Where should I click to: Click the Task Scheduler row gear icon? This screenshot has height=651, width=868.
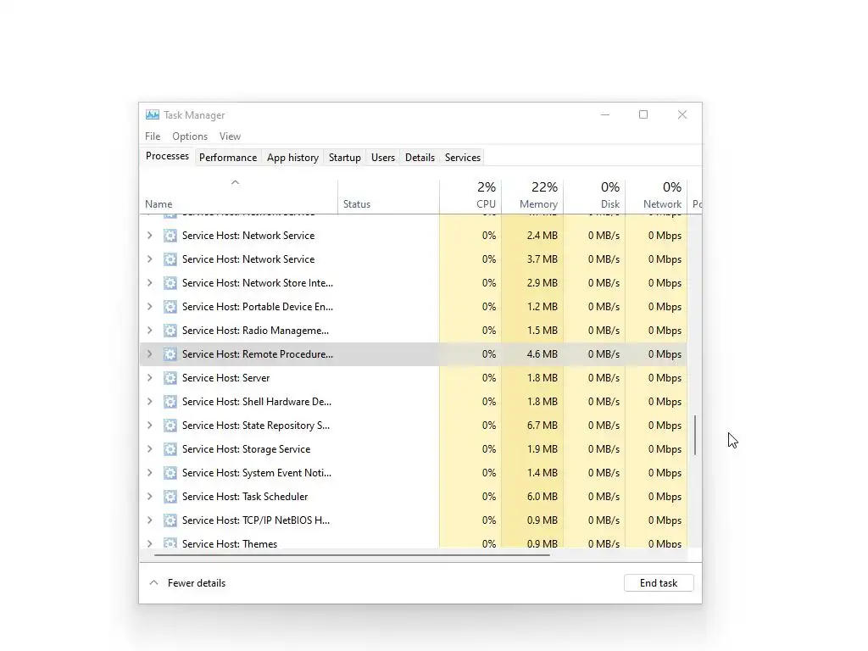[x=170, y=497]
